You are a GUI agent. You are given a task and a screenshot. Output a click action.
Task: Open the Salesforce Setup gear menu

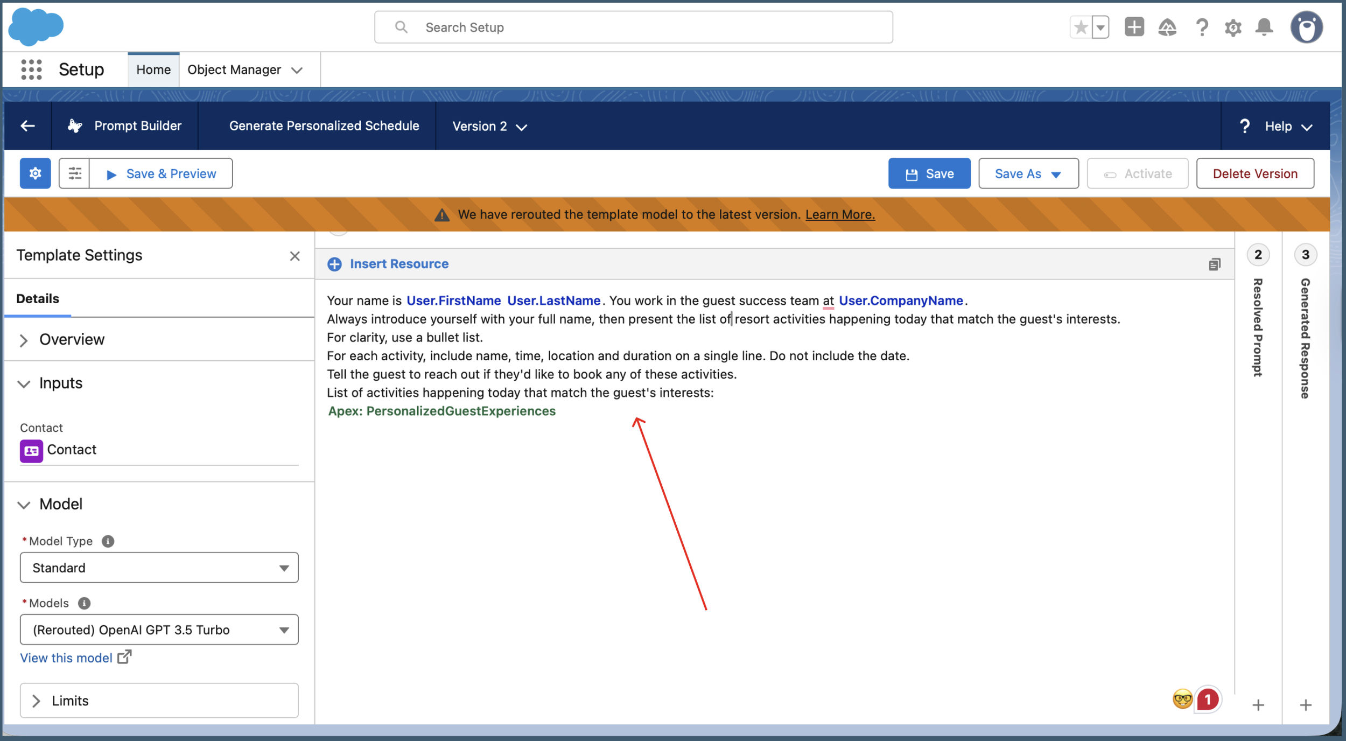point(1232,27)
